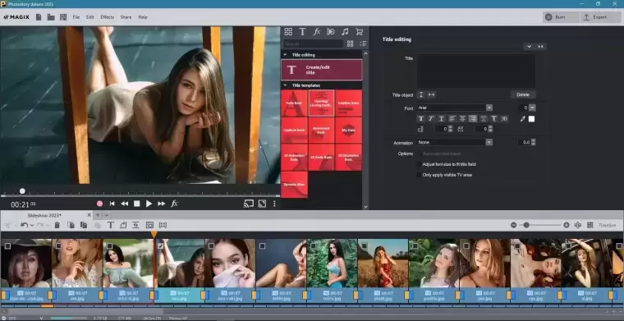Rotate the photo with toolbar rotate icon
The image size is (624, 321).
(x=123, y=225)
